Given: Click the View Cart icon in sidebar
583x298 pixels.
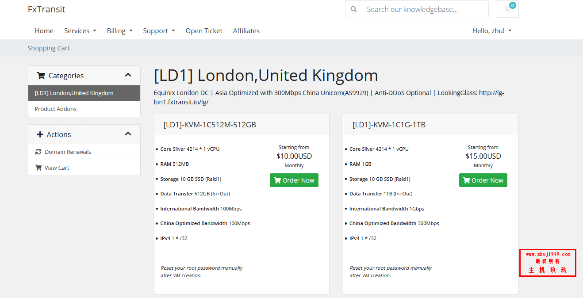Looking at the screenshot, I should click(38, 168).
